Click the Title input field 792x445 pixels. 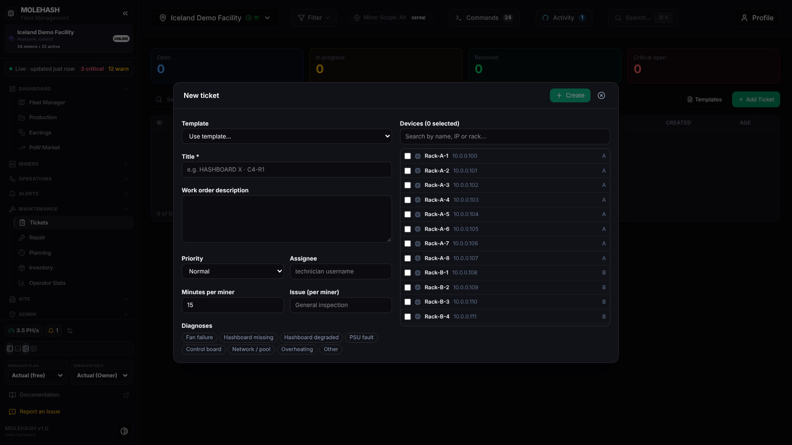(x=287, y=170)
